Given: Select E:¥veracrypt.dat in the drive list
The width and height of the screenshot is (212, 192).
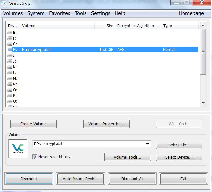Looking at the screenshot, I should pos(37,50).
